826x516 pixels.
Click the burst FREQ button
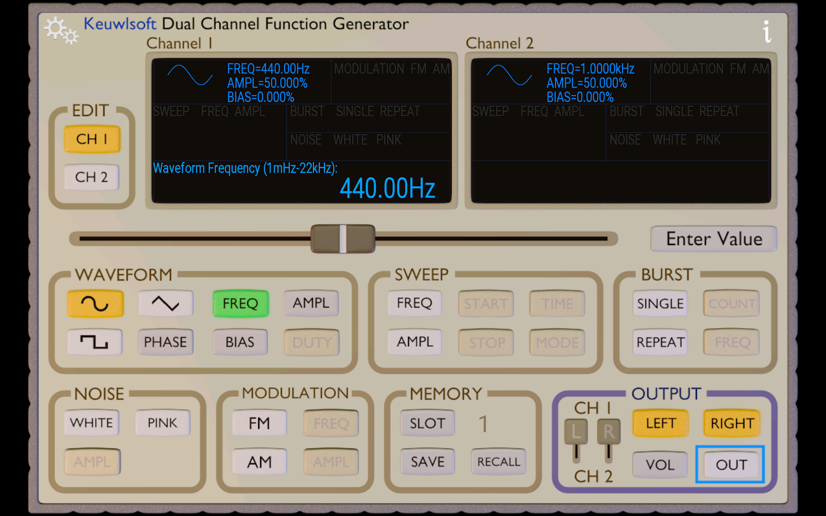pos(732,342)
